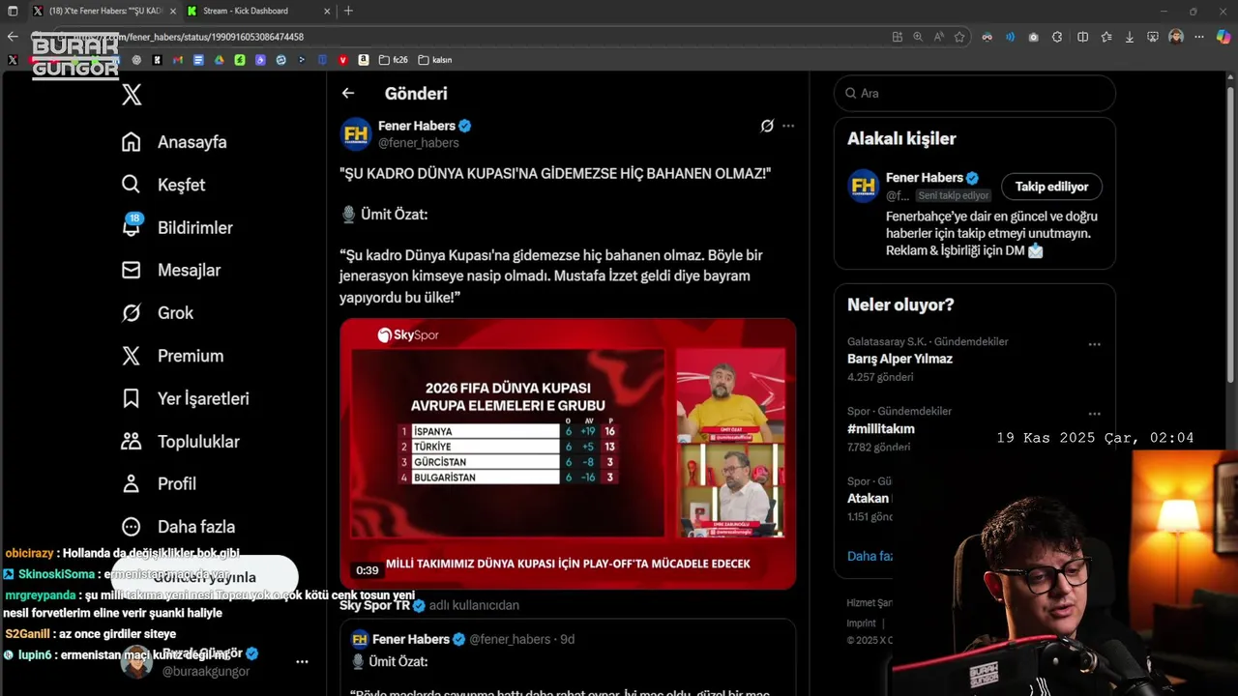
Task: Open browser settings and more menu
Action: [x=1199, y=37]
